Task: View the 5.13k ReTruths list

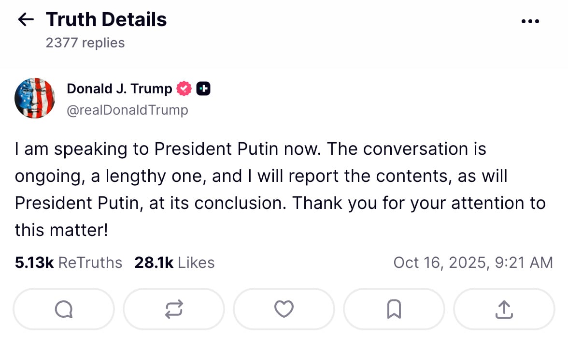Action: pyautogui.click(x=69, y=263)
